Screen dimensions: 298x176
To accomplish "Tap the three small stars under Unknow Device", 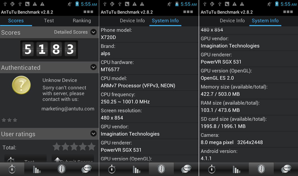I will (10, 120).
